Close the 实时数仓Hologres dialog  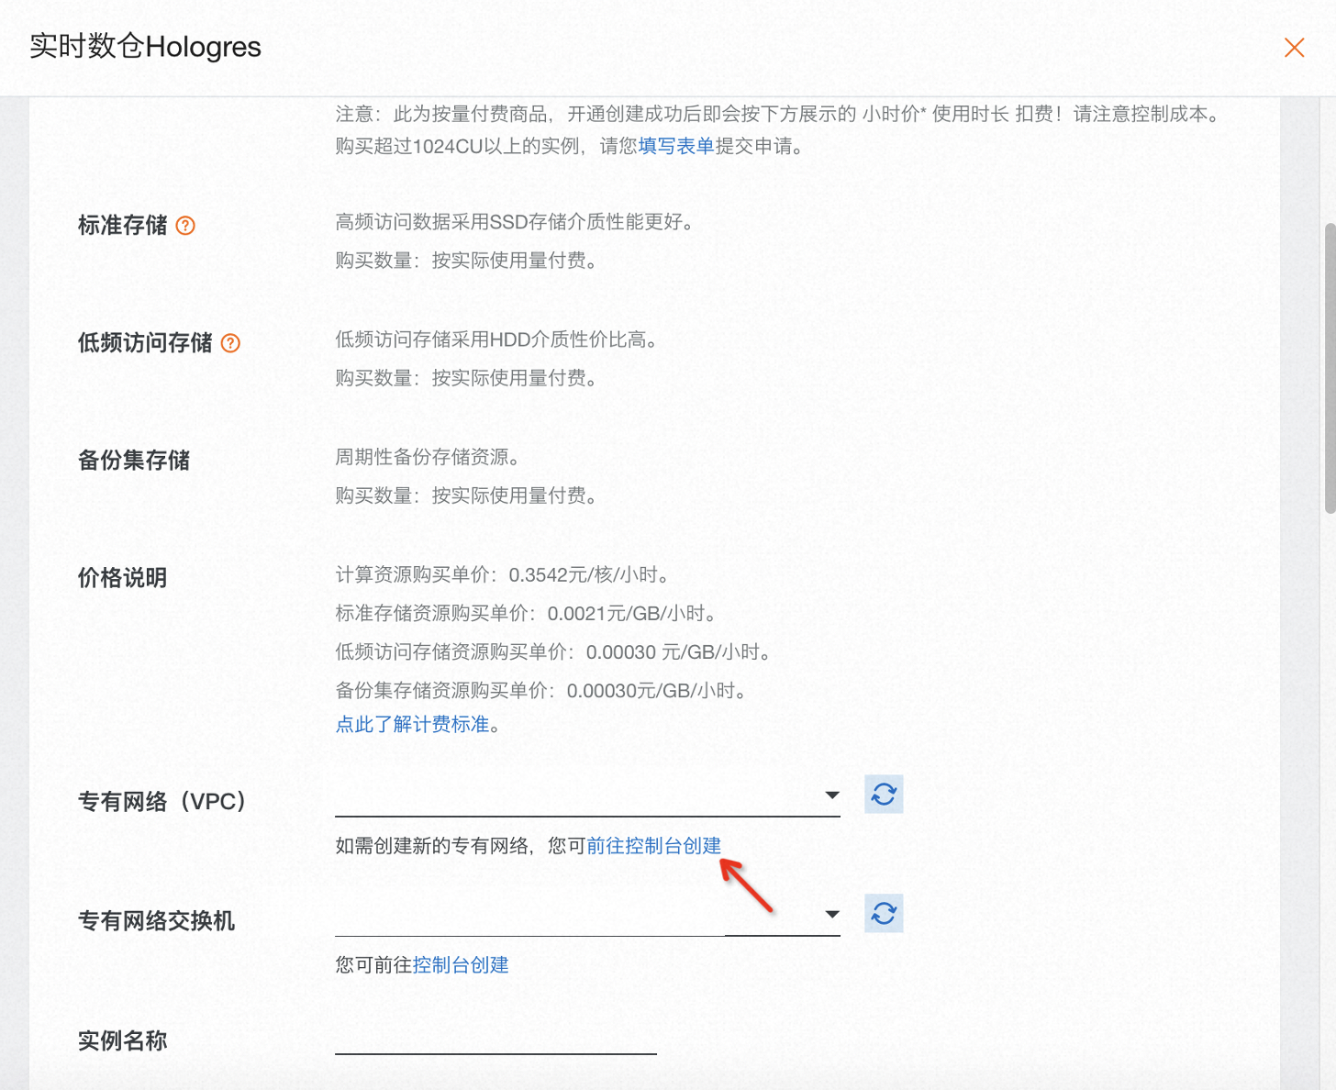[x=1294, y=48]
